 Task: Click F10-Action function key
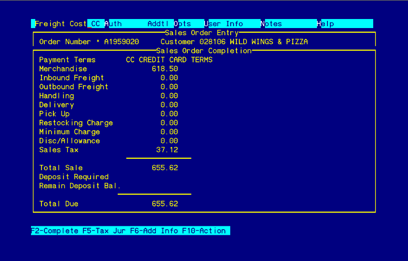pyautogui.click(x=204, y=231)
